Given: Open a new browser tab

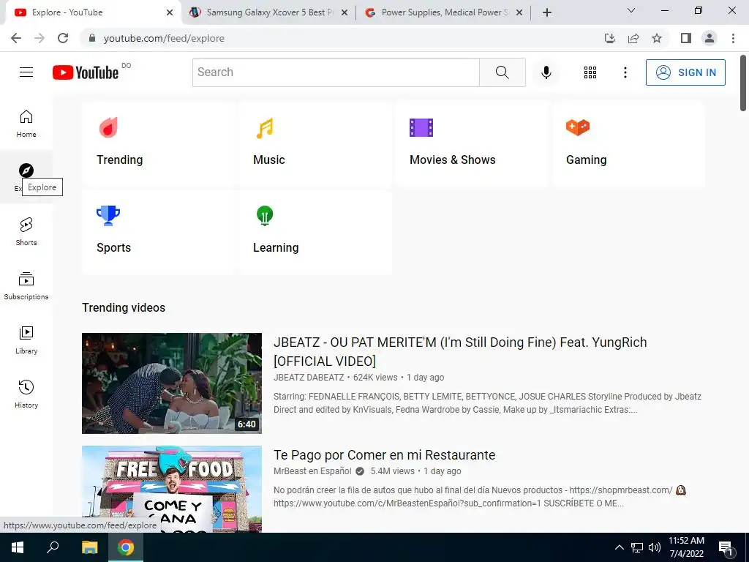Looking at the screenshot, I should (x=547, y=12).
